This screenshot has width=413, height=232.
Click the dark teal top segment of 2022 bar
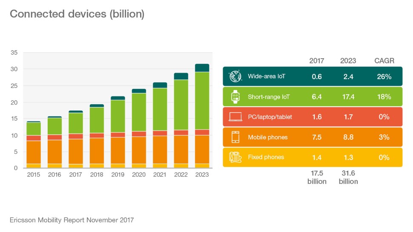pos(181,76)
